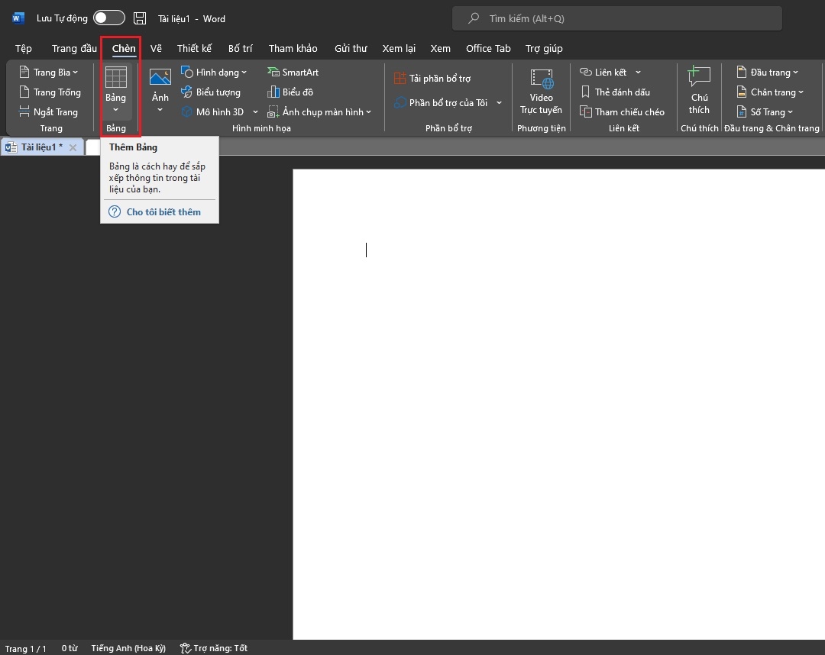Click the Bảng (Table) icon
Screen dimensions: 825x655
tap(115, 78)
